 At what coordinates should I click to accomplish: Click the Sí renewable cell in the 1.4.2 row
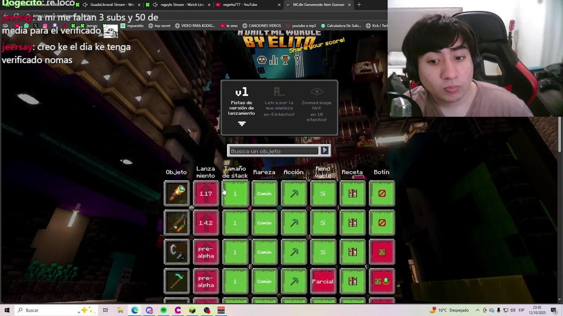(323, 223)
